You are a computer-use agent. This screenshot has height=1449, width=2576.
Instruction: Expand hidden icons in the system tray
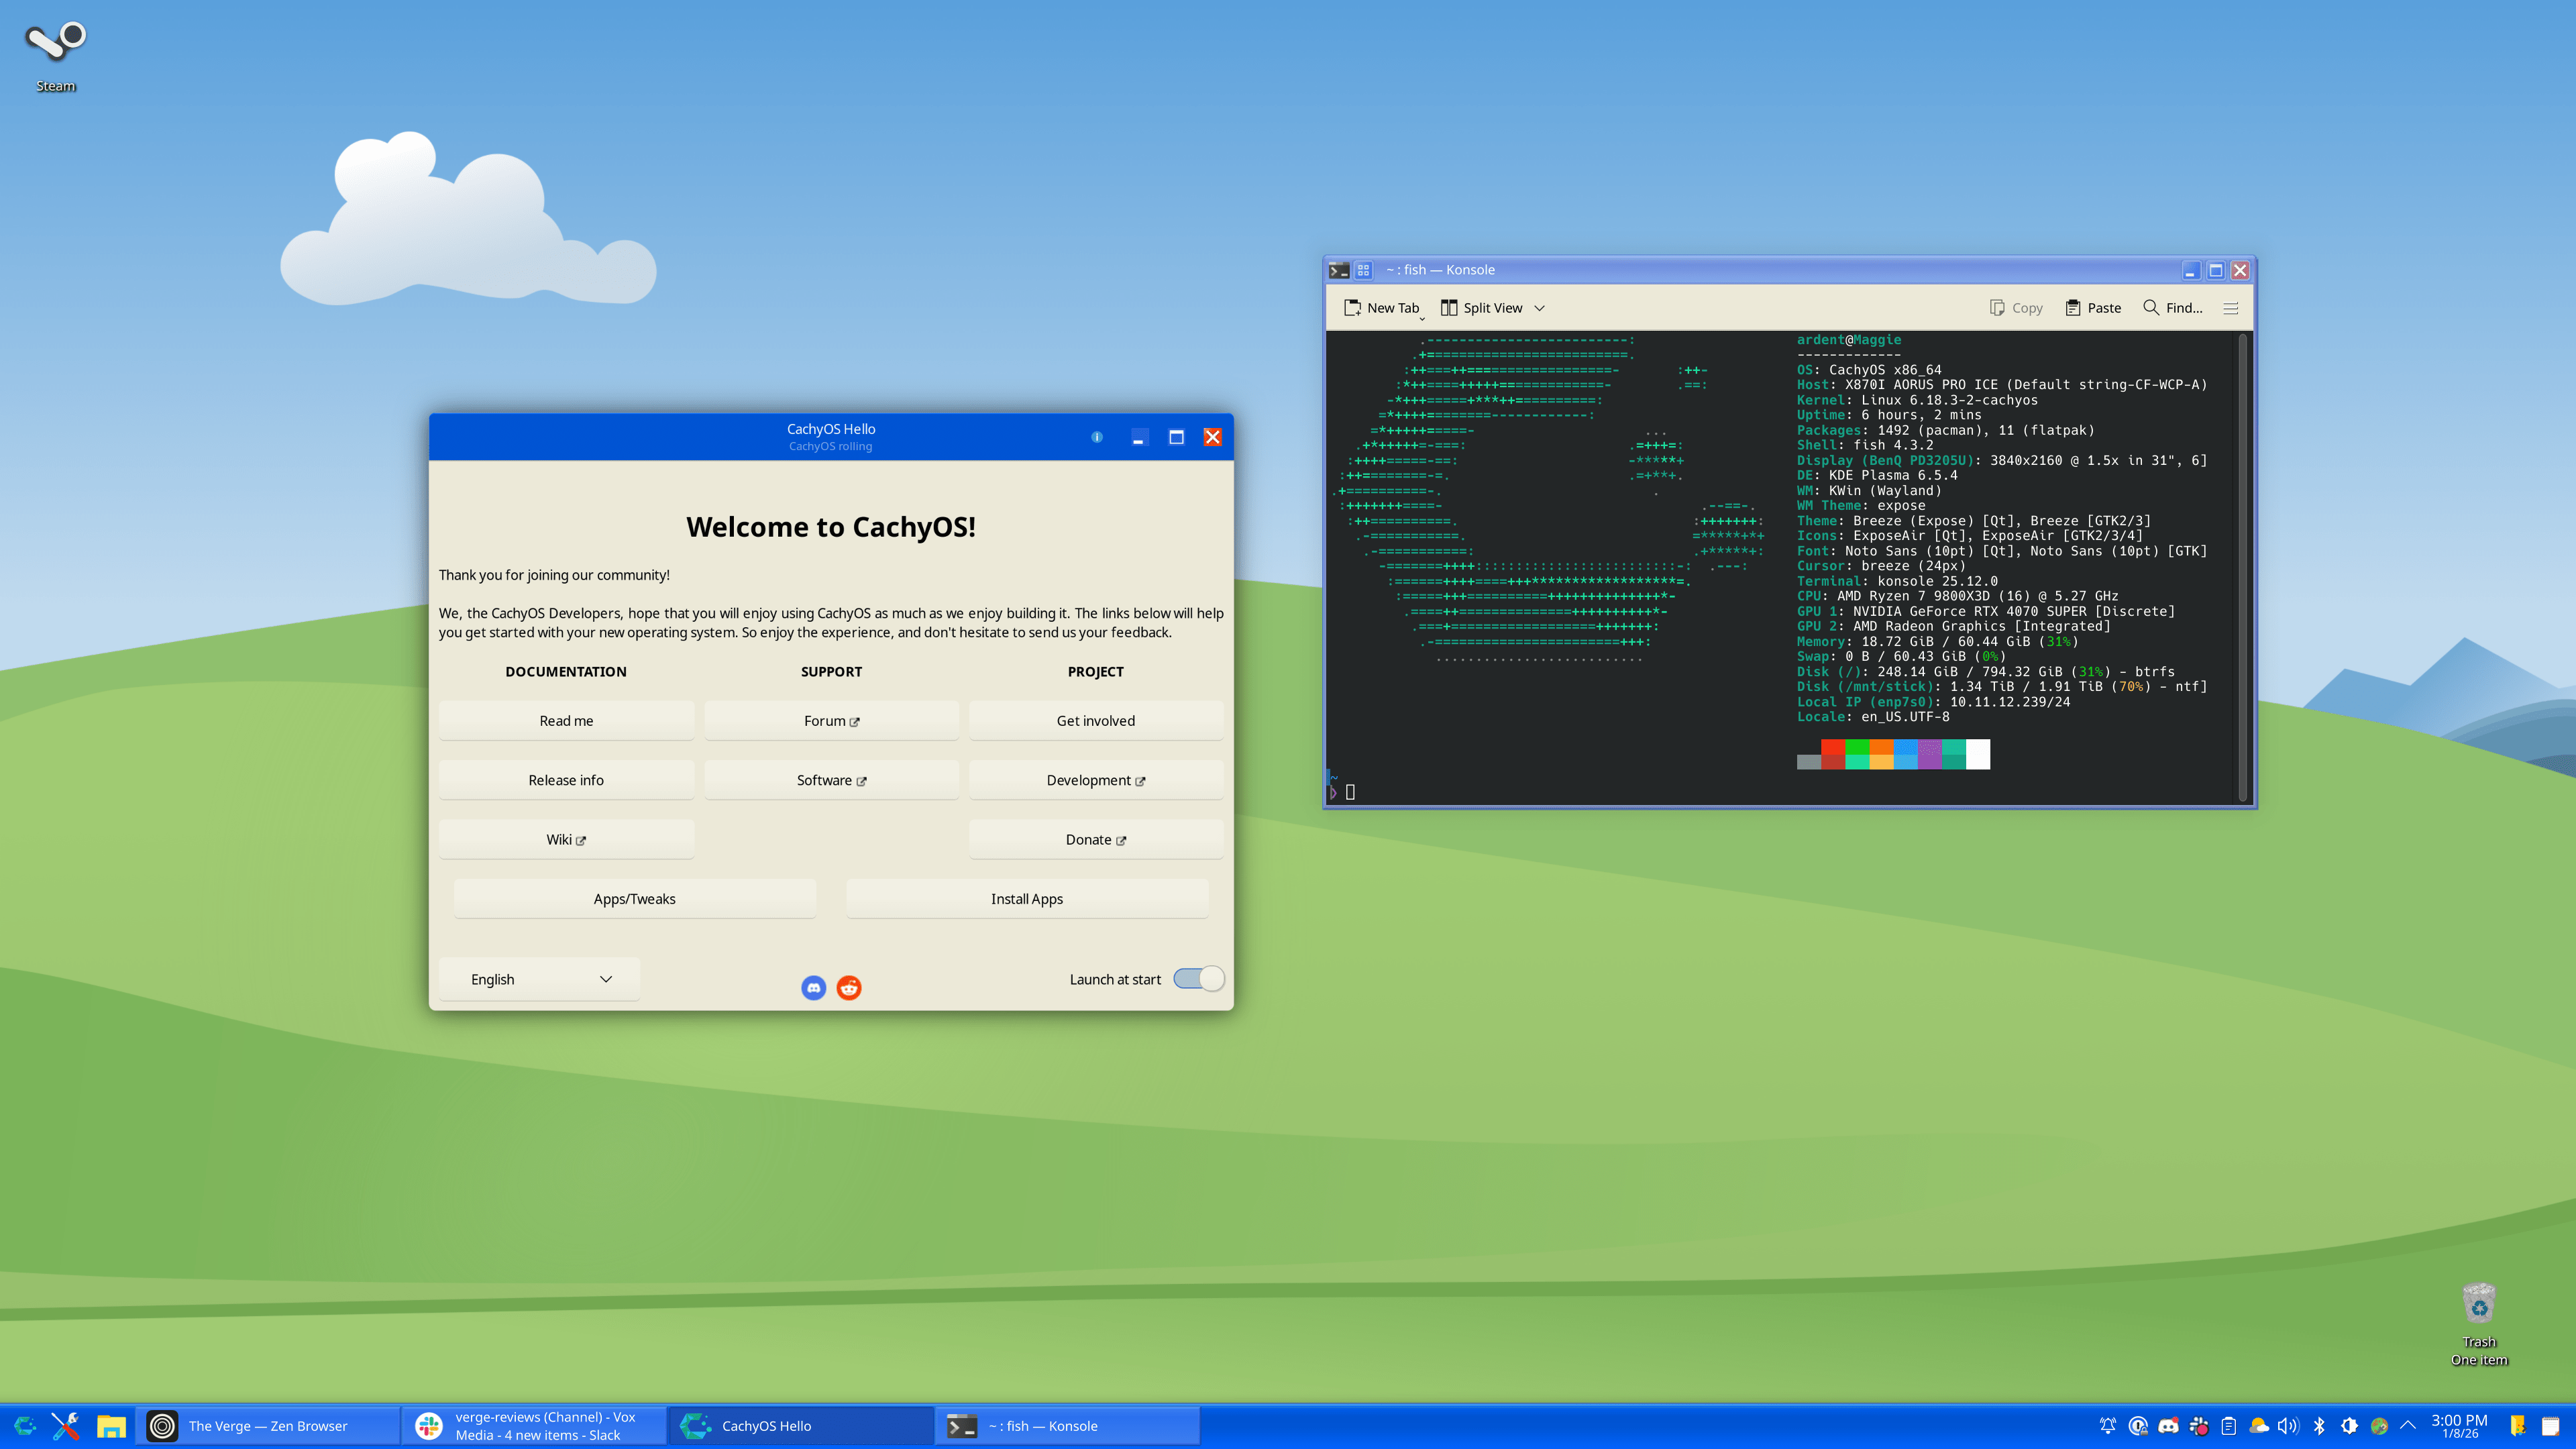[2409, 1425]
